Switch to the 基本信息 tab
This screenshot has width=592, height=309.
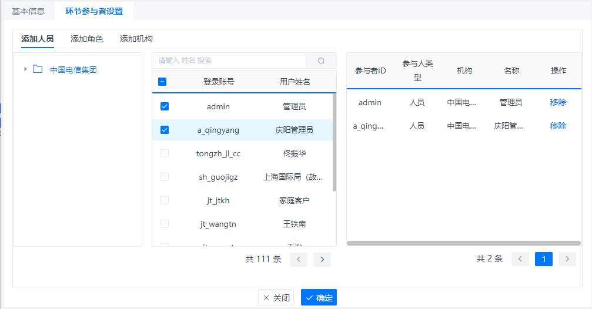coord(28,11)
